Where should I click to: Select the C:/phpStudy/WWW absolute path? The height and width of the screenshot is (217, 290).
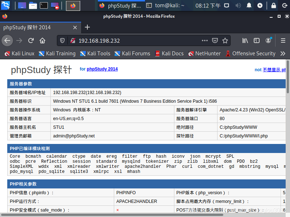click(x=238, y=127)
